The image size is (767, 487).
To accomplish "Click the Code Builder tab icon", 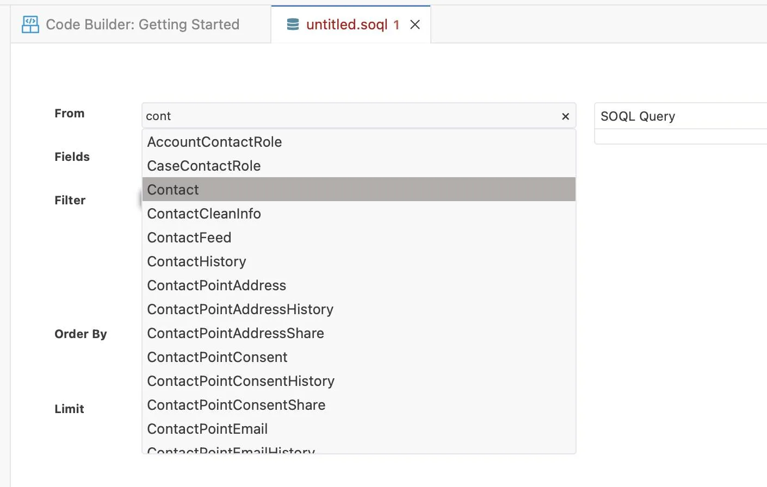I will pos(30,24).
